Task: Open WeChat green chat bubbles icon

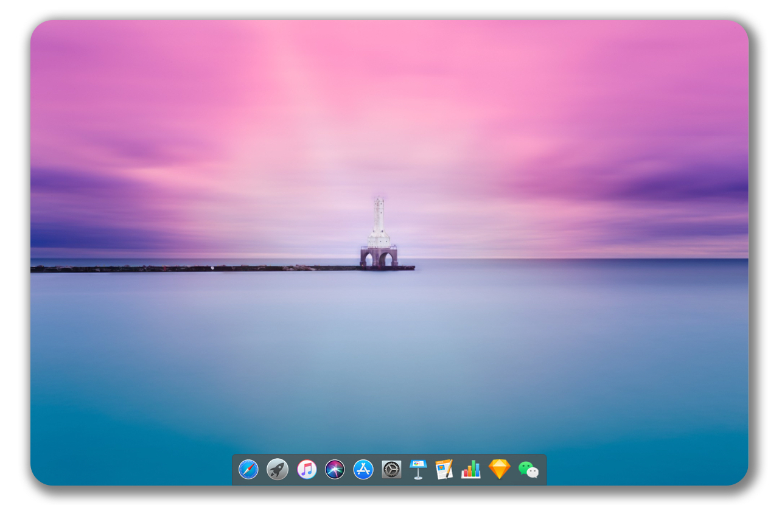Action: 528,469
